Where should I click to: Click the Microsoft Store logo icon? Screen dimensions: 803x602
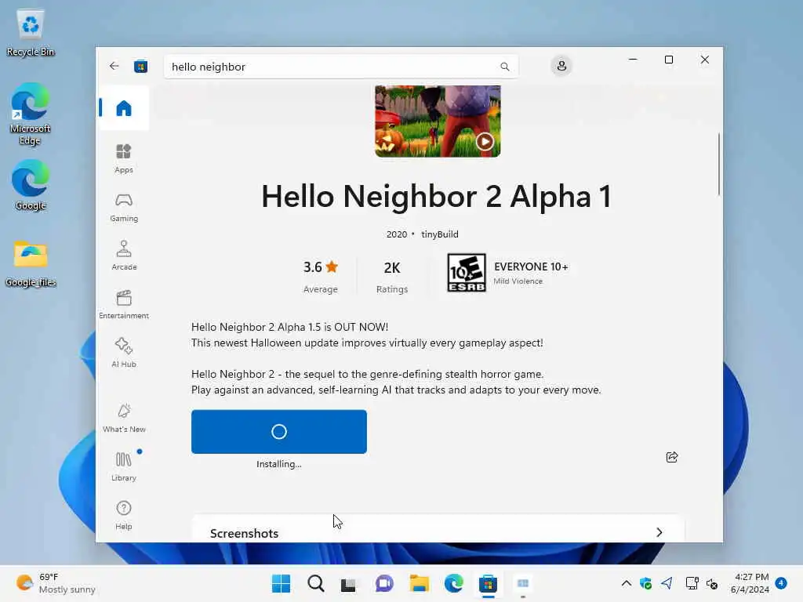141,67
